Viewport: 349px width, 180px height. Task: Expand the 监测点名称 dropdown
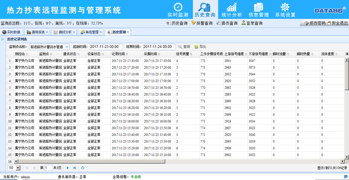(67, 46)
